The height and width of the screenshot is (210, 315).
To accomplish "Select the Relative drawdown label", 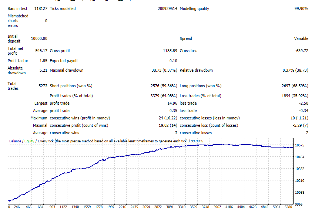I will pyautogui.click(x=196, y=70).
